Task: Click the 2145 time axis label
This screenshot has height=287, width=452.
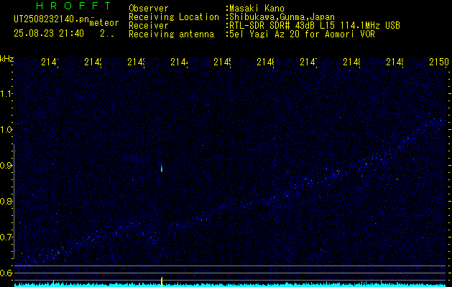Action: coord(222,62)
